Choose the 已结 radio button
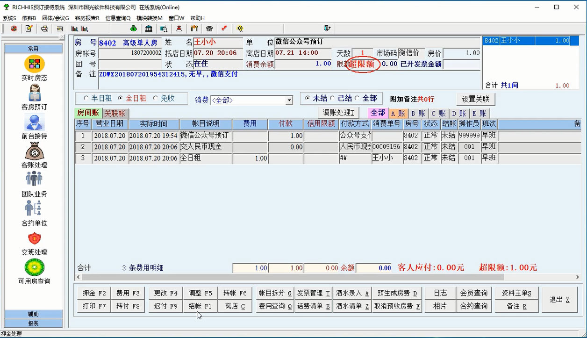The image size is (587, 338). point(332,98)
